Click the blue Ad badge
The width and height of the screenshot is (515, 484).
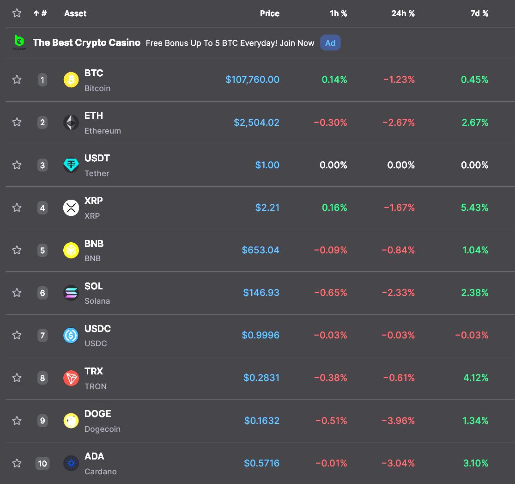click(330, 43)
